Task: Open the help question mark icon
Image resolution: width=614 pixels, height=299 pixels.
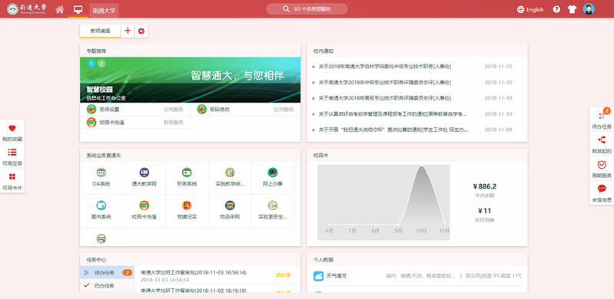Action: tap(556, 9)
